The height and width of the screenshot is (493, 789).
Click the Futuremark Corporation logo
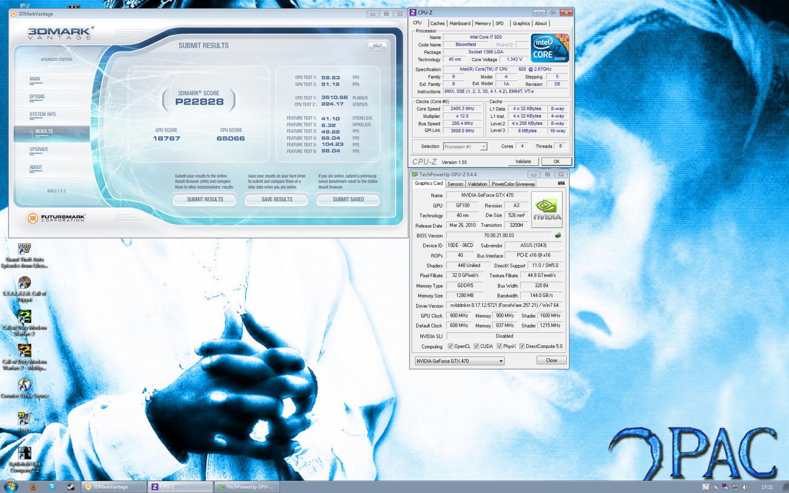(57, 218)
